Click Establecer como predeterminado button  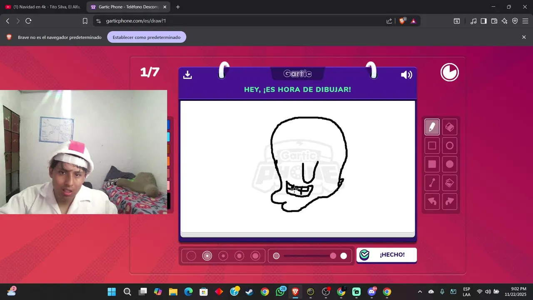point(147,37)
